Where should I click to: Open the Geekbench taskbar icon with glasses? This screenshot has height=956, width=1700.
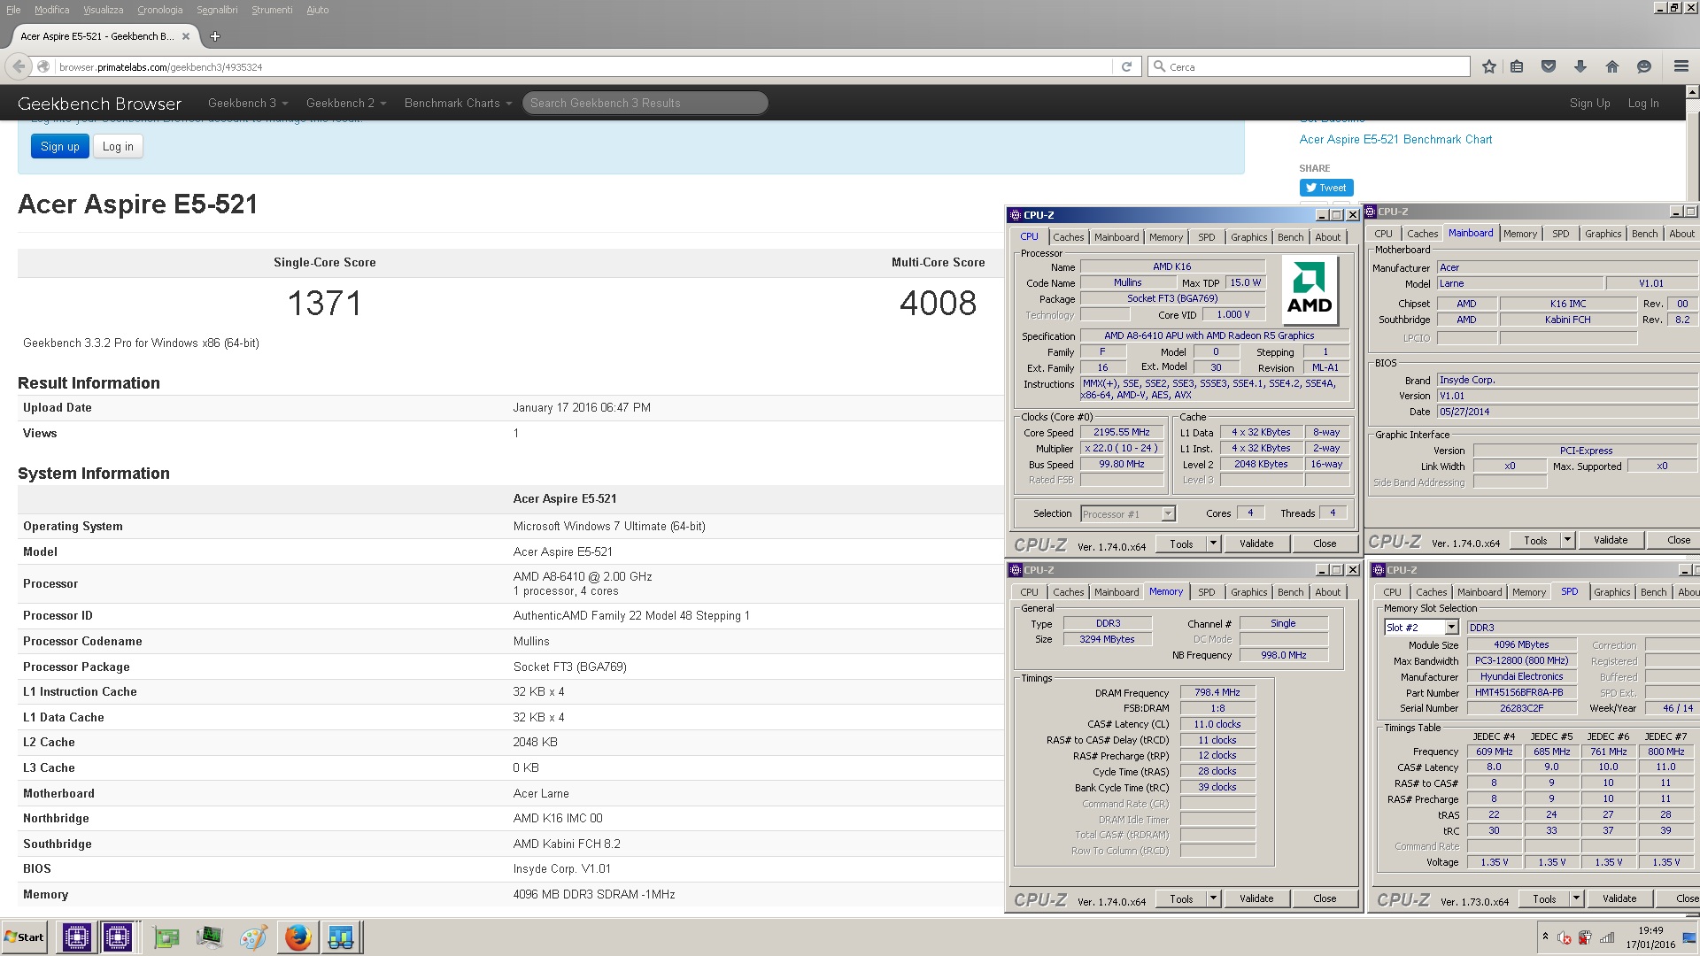(x=340, y=937)
